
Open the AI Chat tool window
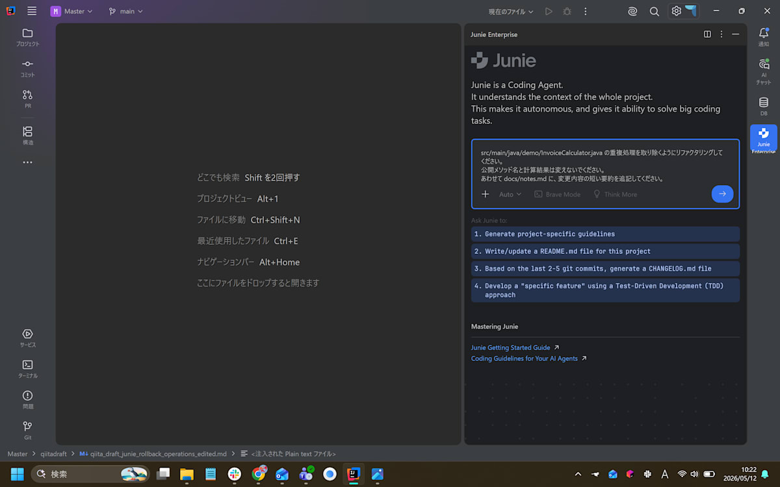(x=764, y=71)
